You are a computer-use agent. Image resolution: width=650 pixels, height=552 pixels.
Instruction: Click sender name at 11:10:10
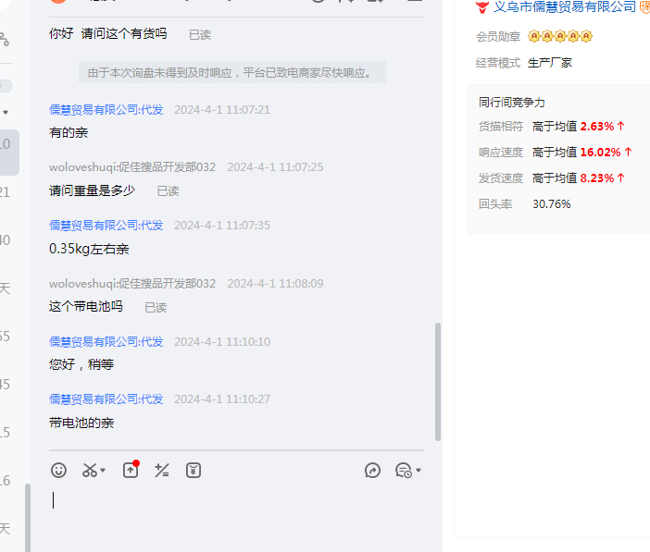pyautogui.click(x=106, y=341)
